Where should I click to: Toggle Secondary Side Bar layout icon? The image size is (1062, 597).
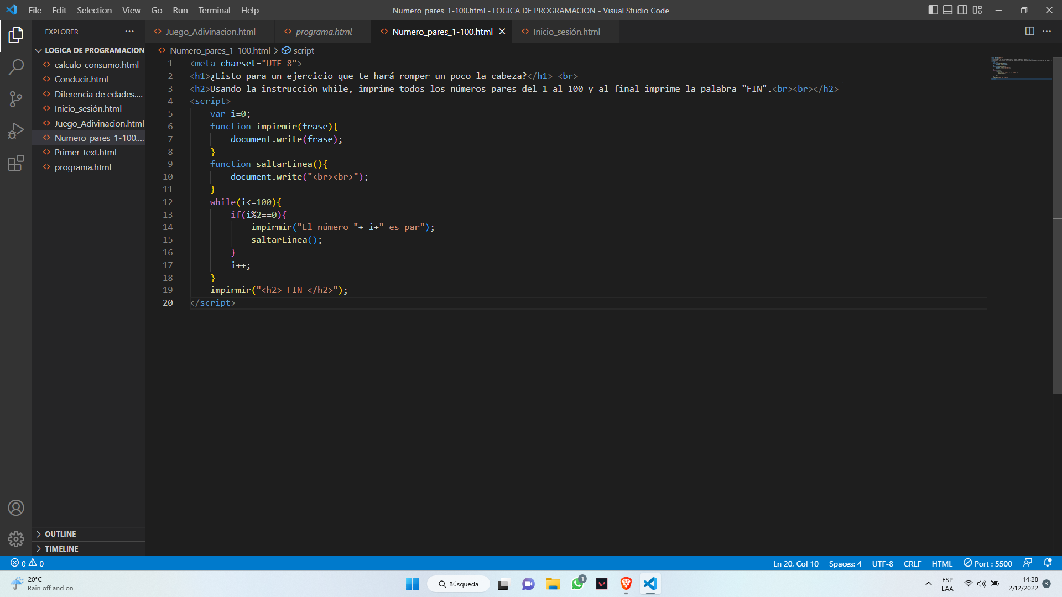point(962,10)
